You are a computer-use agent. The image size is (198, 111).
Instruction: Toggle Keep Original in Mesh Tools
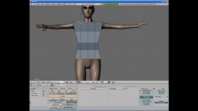[x=58, y=102]
